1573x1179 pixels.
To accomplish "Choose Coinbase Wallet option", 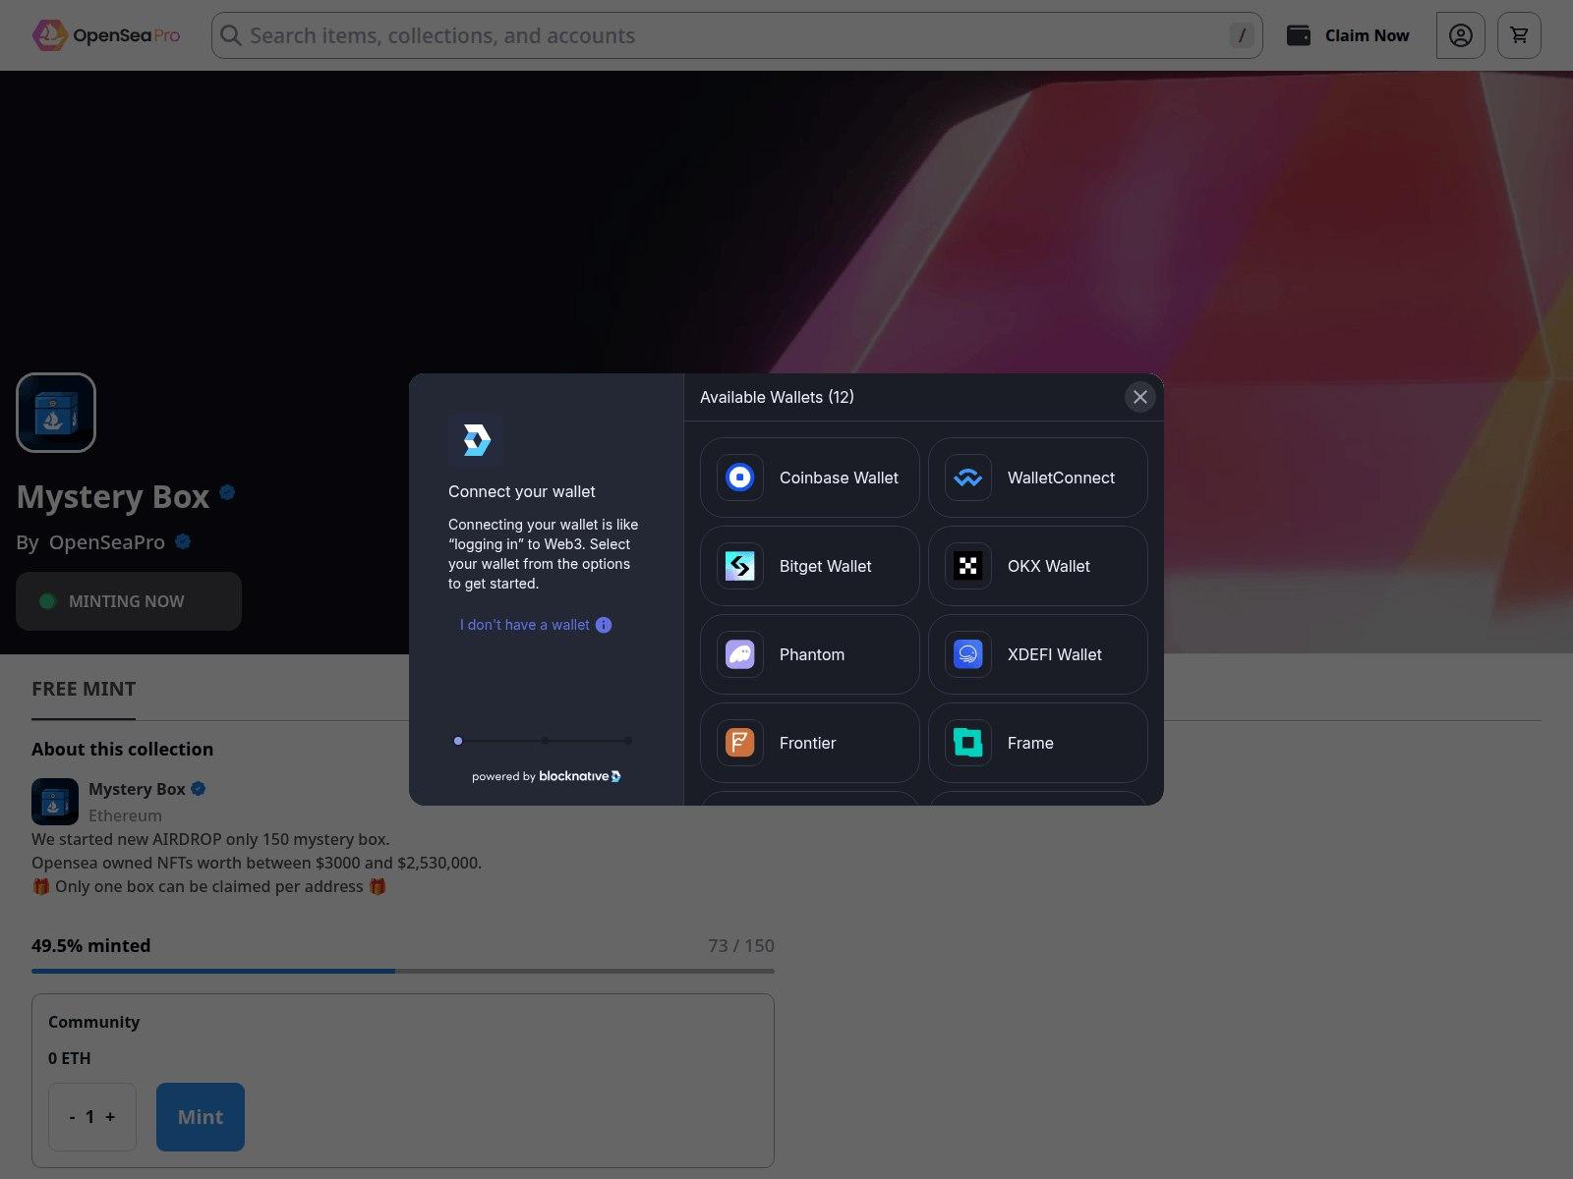I will (810, 477).
